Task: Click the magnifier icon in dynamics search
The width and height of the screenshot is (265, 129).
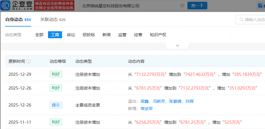Action: (242, 20)
